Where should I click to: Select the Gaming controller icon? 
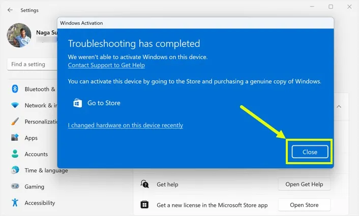[15, 186]
